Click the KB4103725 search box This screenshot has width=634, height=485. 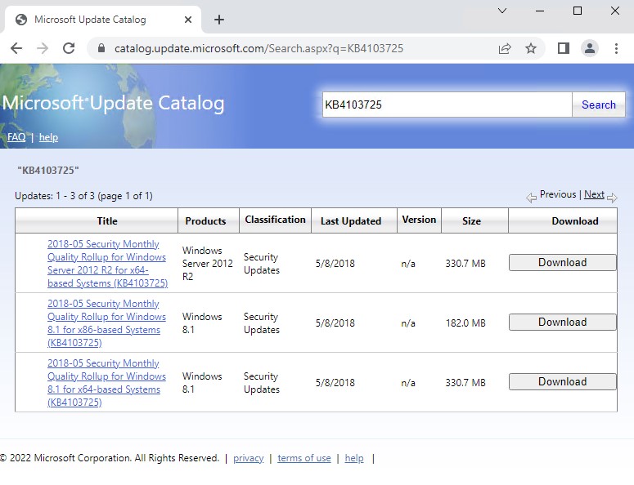[x=447, y=105]
